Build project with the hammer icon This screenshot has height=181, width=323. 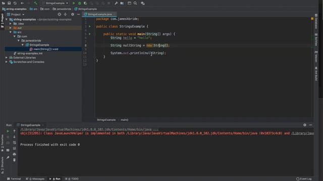[35, 3]
